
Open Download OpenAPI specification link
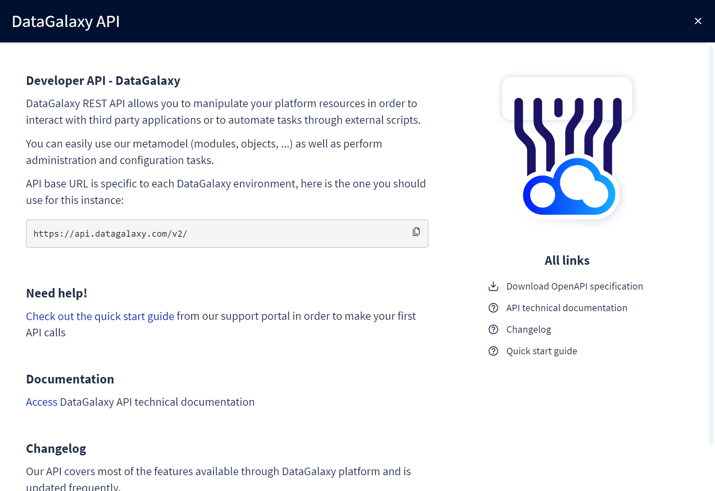click(574, 286)
